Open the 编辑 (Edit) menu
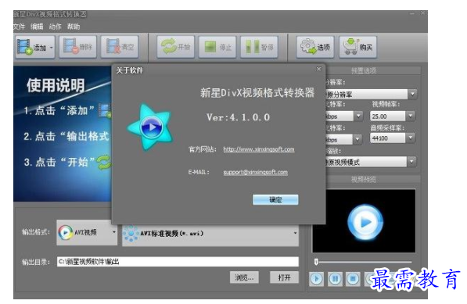 (x=37, y=27)
